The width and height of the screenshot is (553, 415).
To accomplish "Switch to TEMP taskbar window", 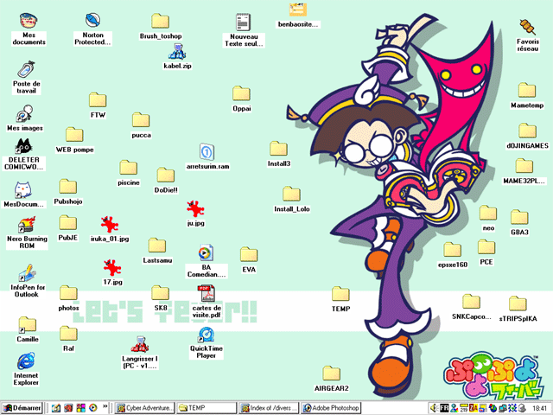I will click(207, 408).
